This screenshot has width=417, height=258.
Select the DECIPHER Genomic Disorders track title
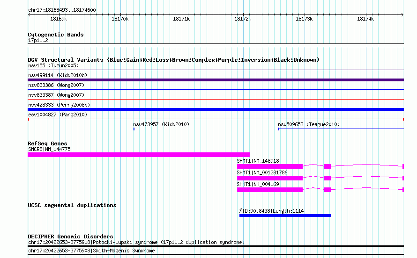70,236
